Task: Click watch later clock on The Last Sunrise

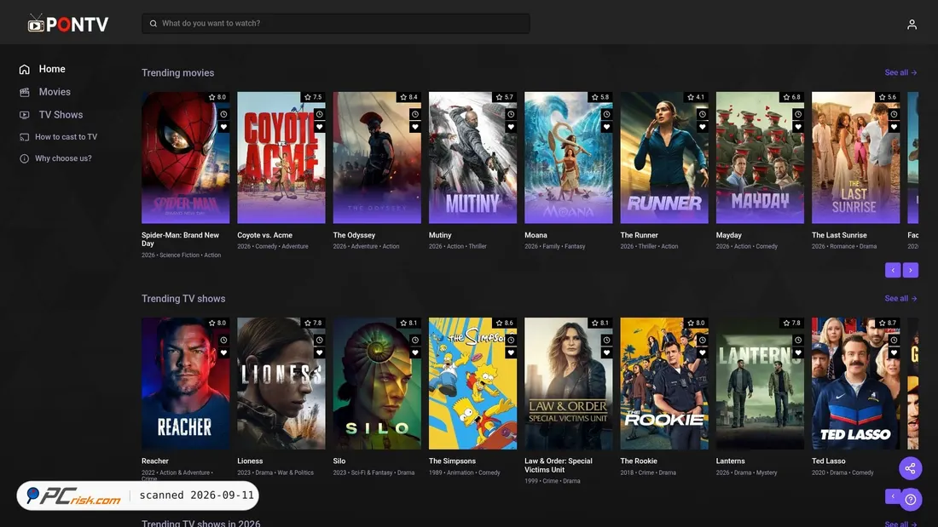Action: pos(893,114)
